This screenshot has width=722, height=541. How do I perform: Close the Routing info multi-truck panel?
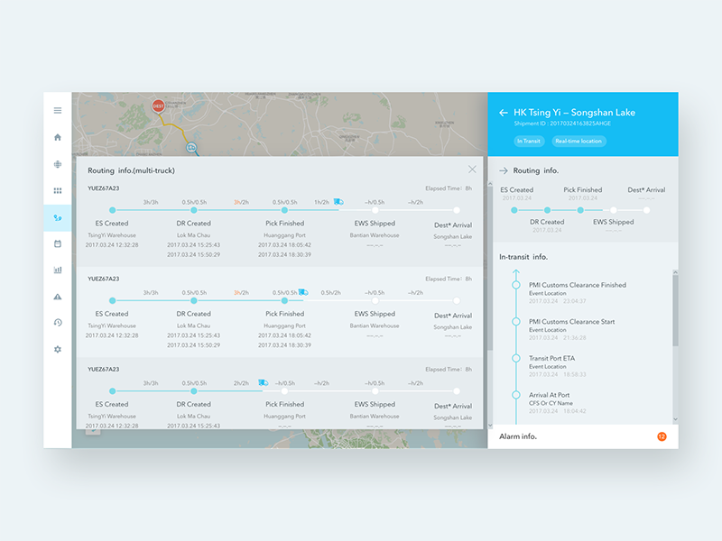pyautogui.click(x=472, y=170)
